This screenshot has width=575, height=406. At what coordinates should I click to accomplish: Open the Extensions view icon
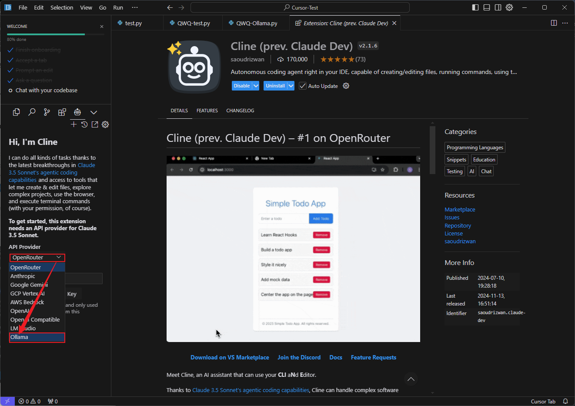pos(62,112)
